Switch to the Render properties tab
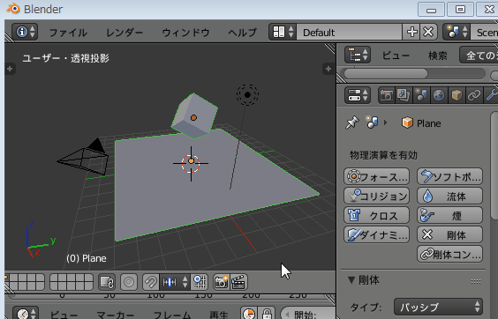 coord(386,95)
